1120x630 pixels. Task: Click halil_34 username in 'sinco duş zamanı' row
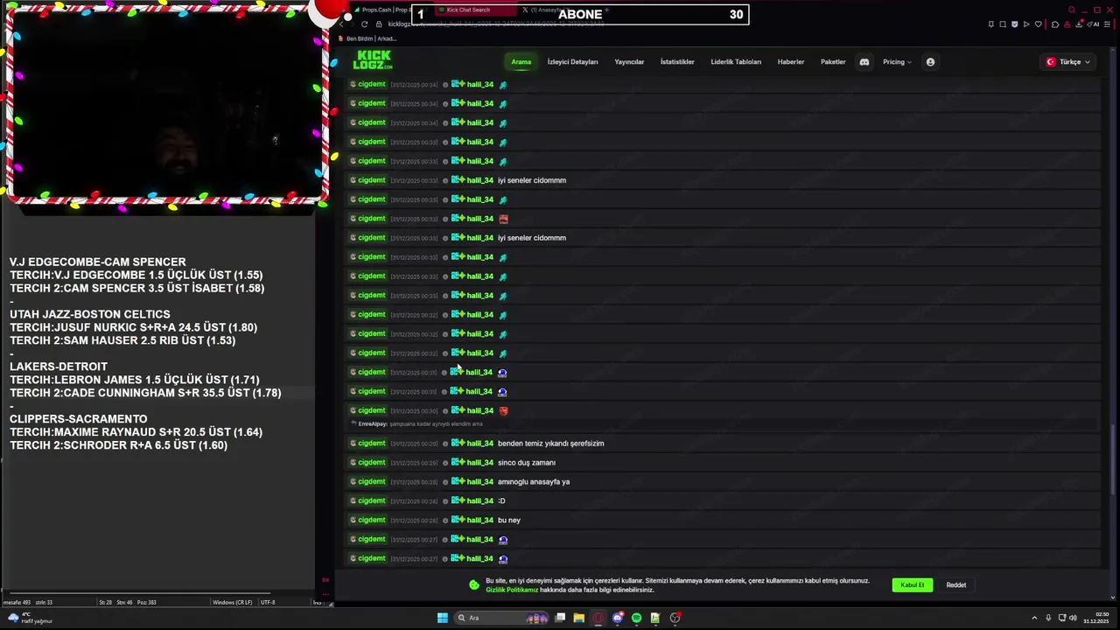479,462
